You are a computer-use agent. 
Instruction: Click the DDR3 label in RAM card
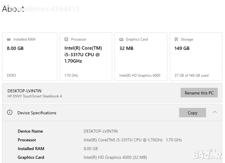tap(11, 75)
